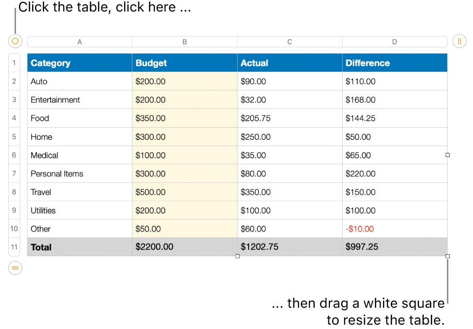Tap the resize handle on the table's right edge
473x329 pixels.
click(x=447, y=155)
